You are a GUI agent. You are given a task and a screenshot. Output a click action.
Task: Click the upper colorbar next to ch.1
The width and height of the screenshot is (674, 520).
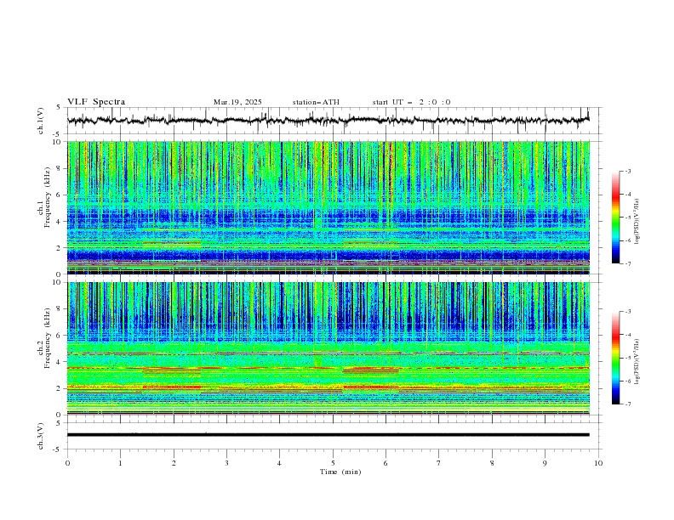[x=616, y=217]
